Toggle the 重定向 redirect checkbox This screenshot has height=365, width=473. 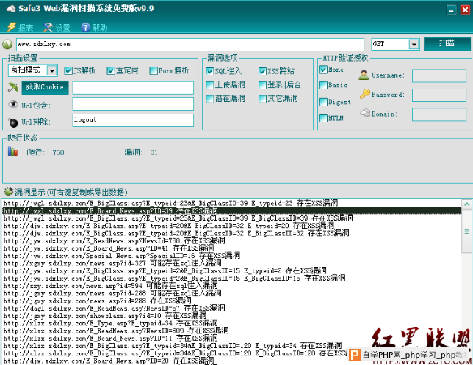[x=111, y=70]
